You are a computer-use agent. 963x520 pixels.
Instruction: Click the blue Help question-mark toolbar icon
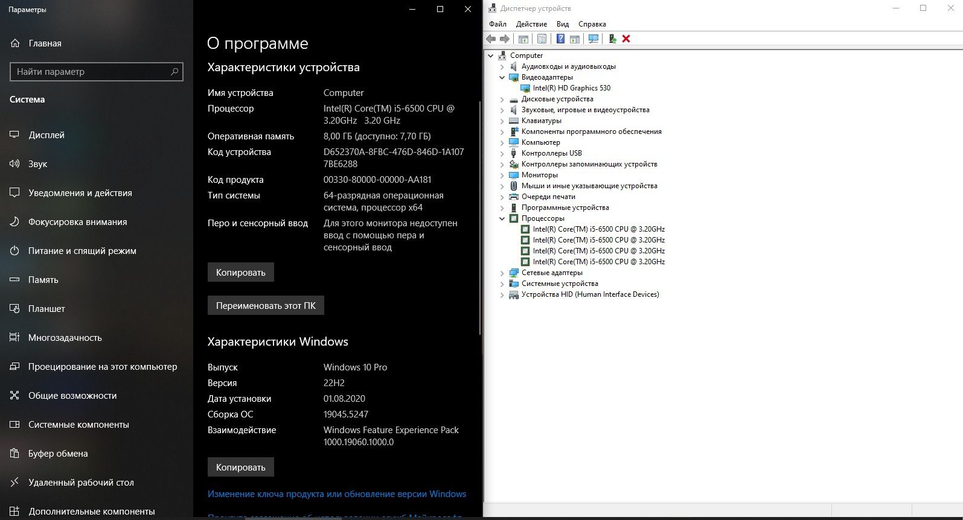click(560, 39)
